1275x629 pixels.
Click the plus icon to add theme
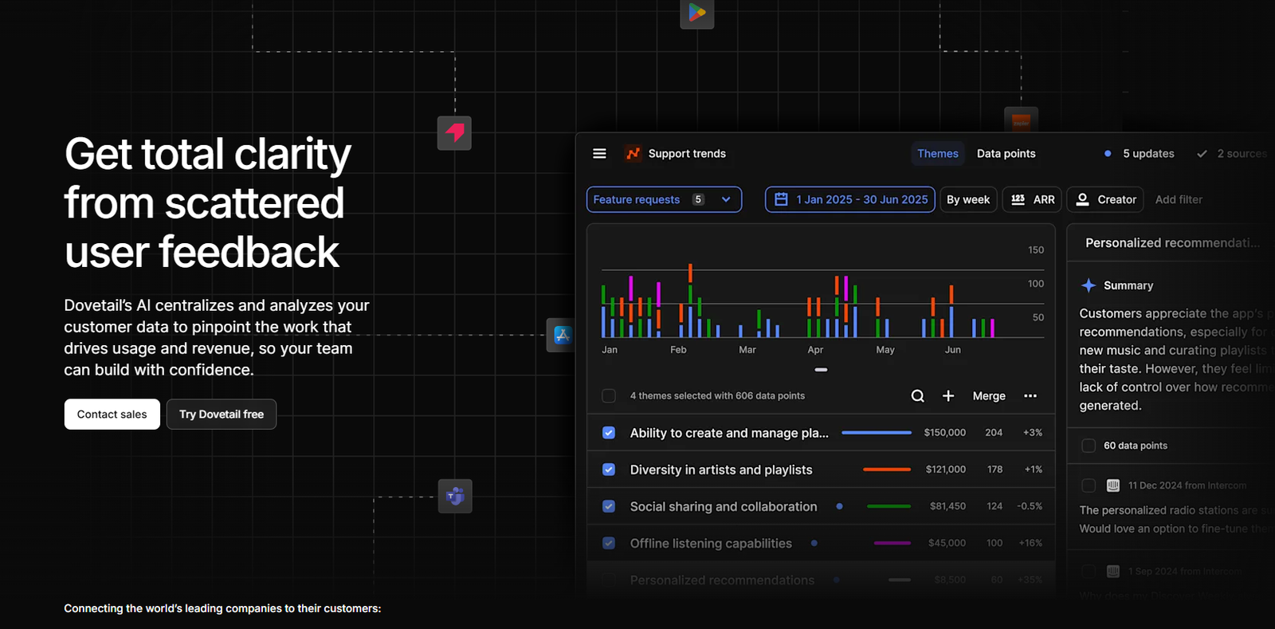(x=948, y=396)
